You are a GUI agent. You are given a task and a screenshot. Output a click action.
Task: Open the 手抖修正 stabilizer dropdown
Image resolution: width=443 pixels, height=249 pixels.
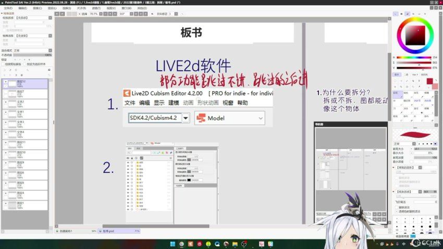click(x=176, y=14)
